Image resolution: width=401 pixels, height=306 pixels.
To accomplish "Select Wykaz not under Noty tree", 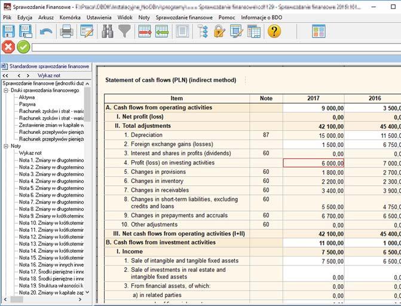I will pos(30,153).
